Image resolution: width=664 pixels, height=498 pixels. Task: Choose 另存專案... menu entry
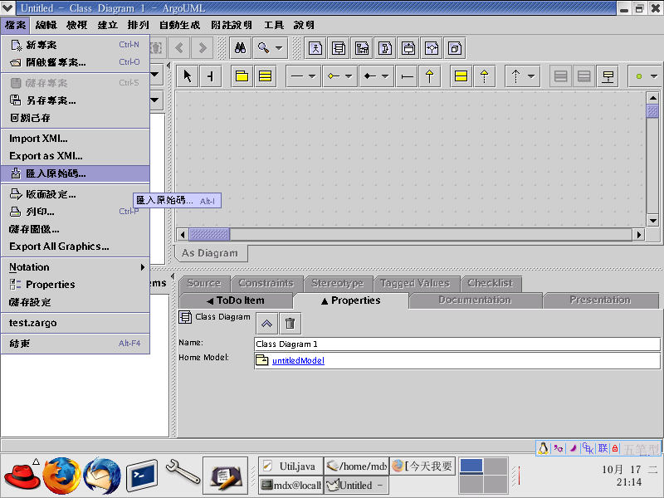[x=76, y=100]
